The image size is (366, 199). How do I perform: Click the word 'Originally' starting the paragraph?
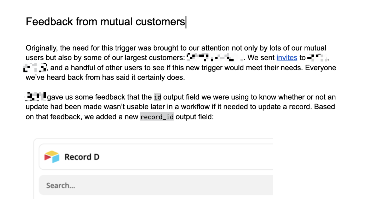pyautogui.click(x=41, y=48)
